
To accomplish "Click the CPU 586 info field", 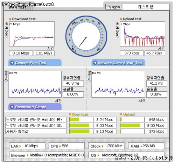I will (x=66, y=146).
